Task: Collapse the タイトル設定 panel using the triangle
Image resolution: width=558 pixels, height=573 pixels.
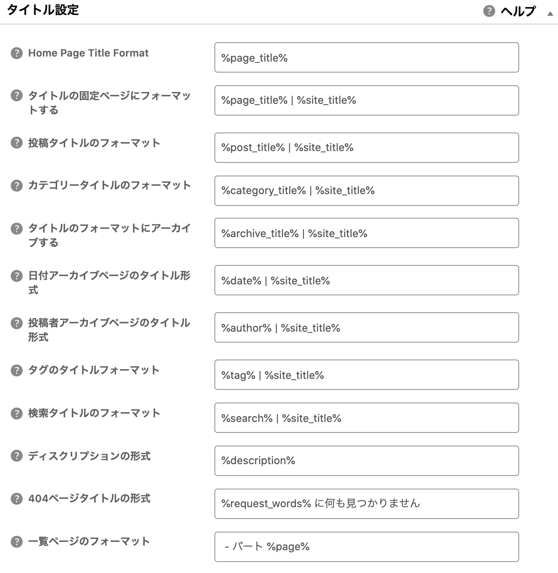Action: tap(550, 14)
